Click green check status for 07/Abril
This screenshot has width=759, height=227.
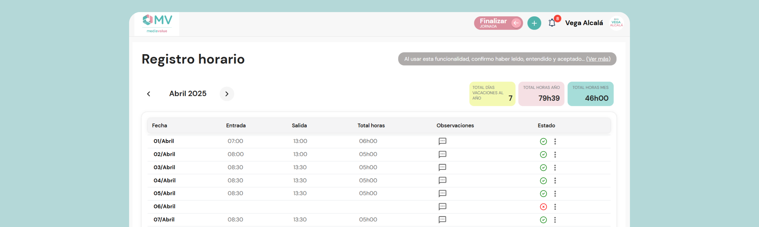point(543,220)
